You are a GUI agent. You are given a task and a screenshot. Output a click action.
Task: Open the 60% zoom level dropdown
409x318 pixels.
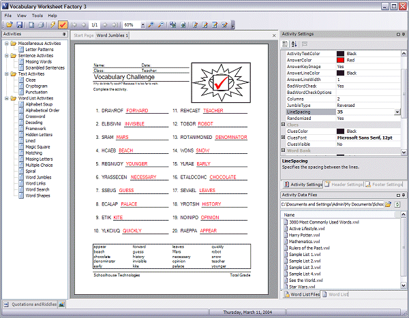point(142,25)
